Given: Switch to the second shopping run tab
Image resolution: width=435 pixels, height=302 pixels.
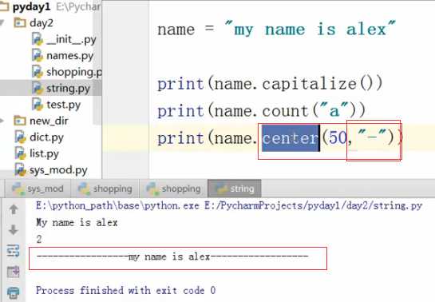Looking at the screenshot, I should click(x=174, y=189).
